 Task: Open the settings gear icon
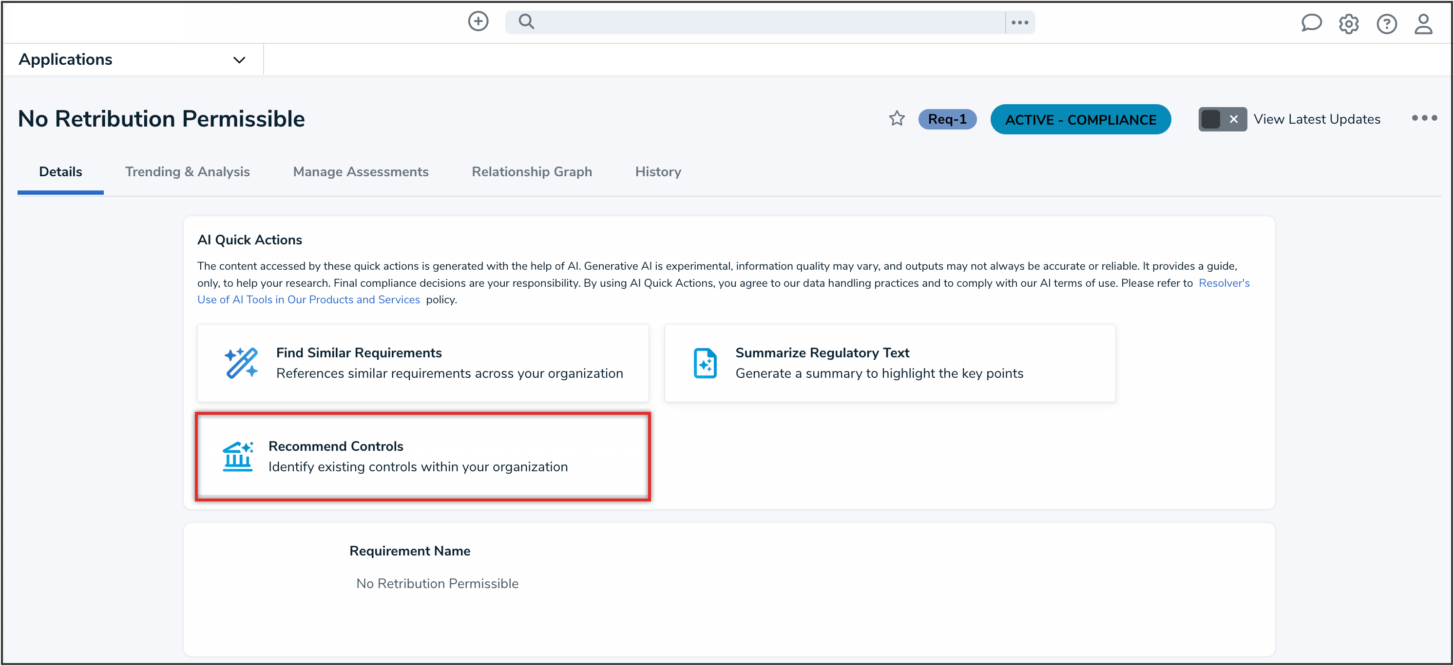click(1348, 24)
